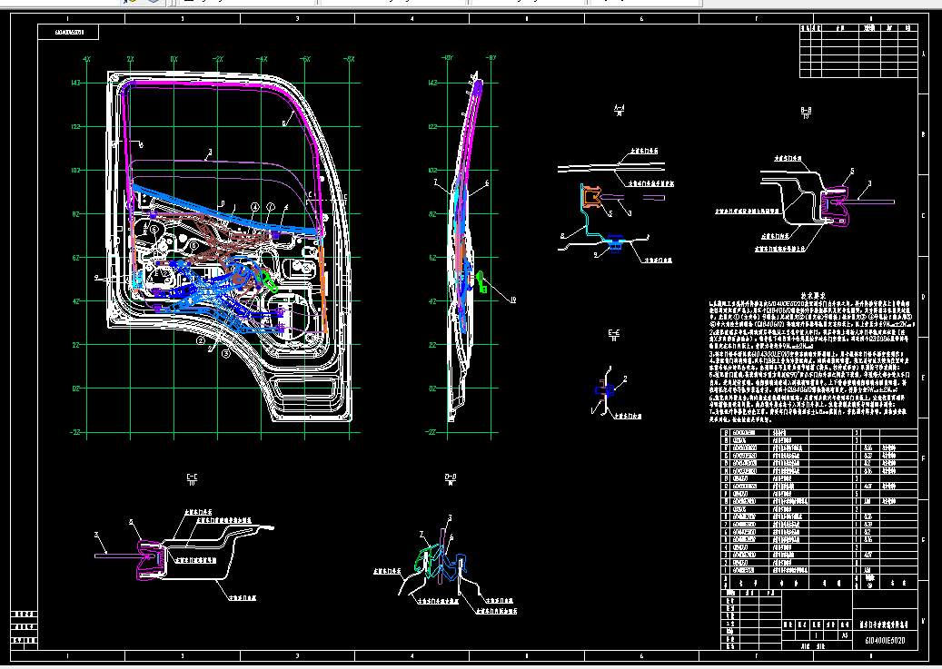Pick callout number 19 beside the side view

pyautogui.click(x=512, y=300)
